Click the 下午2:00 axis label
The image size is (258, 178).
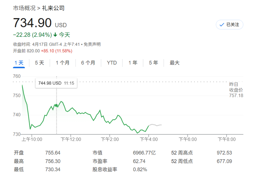(110, 140)
